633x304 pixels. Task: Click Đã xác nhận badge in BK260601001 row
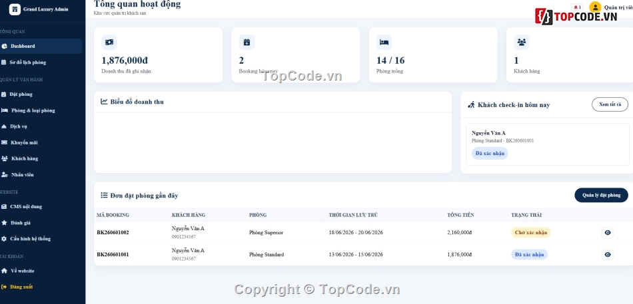[x=529, y=254]
